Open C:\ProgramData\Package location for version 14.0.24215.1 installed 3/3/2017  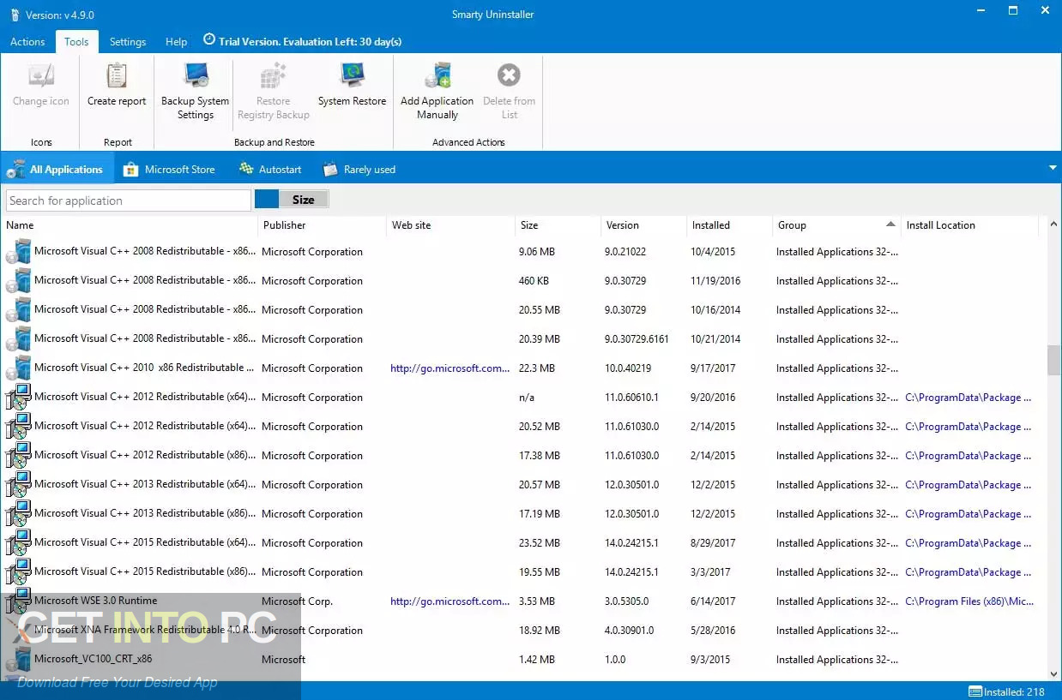tap(968, 572)
